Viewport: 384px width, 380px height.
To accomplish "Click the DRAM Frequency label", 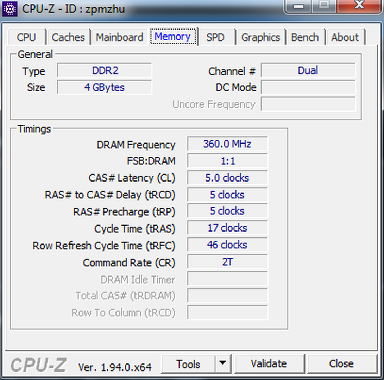I will [x=136, y=145].
